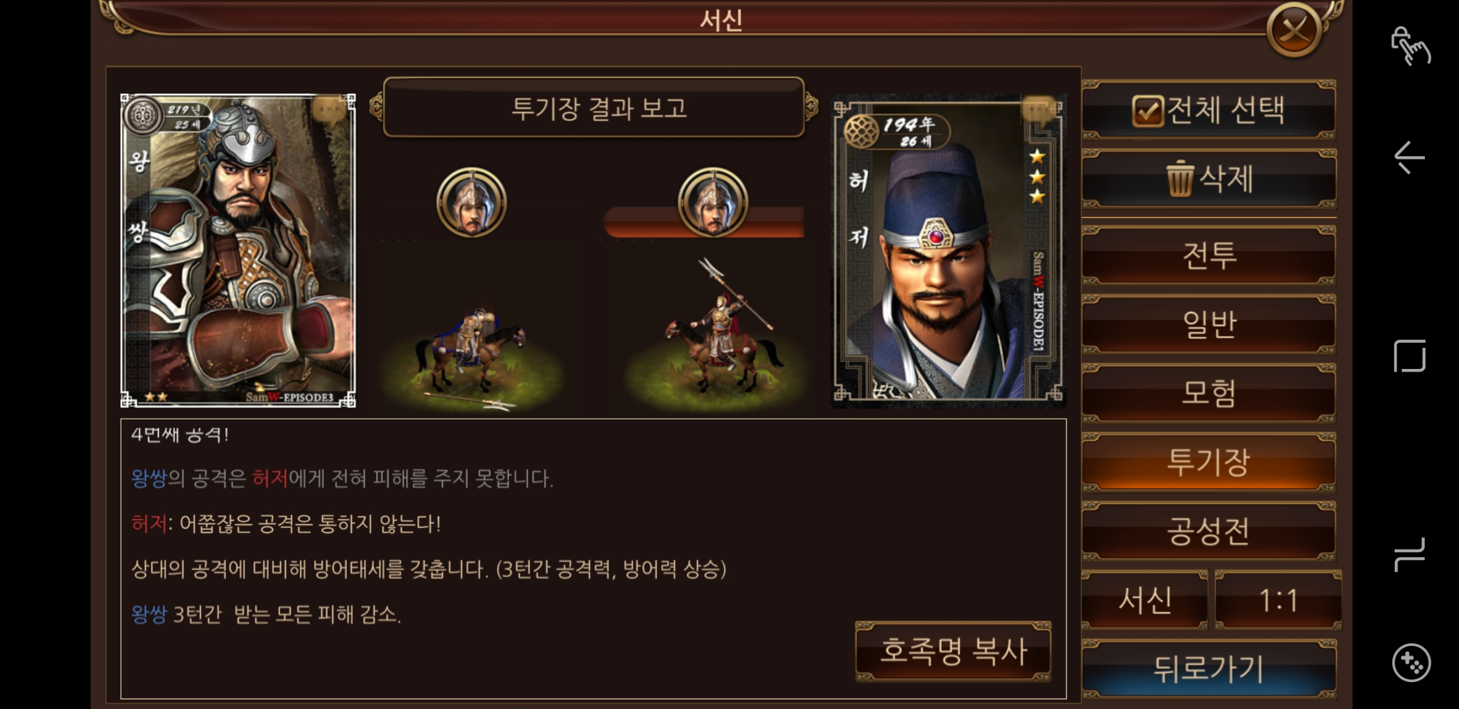Open the 전투 mail category

pos(1209,255)
